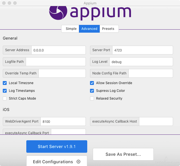Viewport: 180px width, 166px height.
Task: Click the Appium logo icon
Action: coord(58,13)
